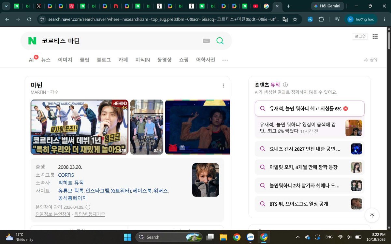Click the share arrow labeled 공유
The width and height of the screenshot is (391, 244).
click(x=371, y=60)
